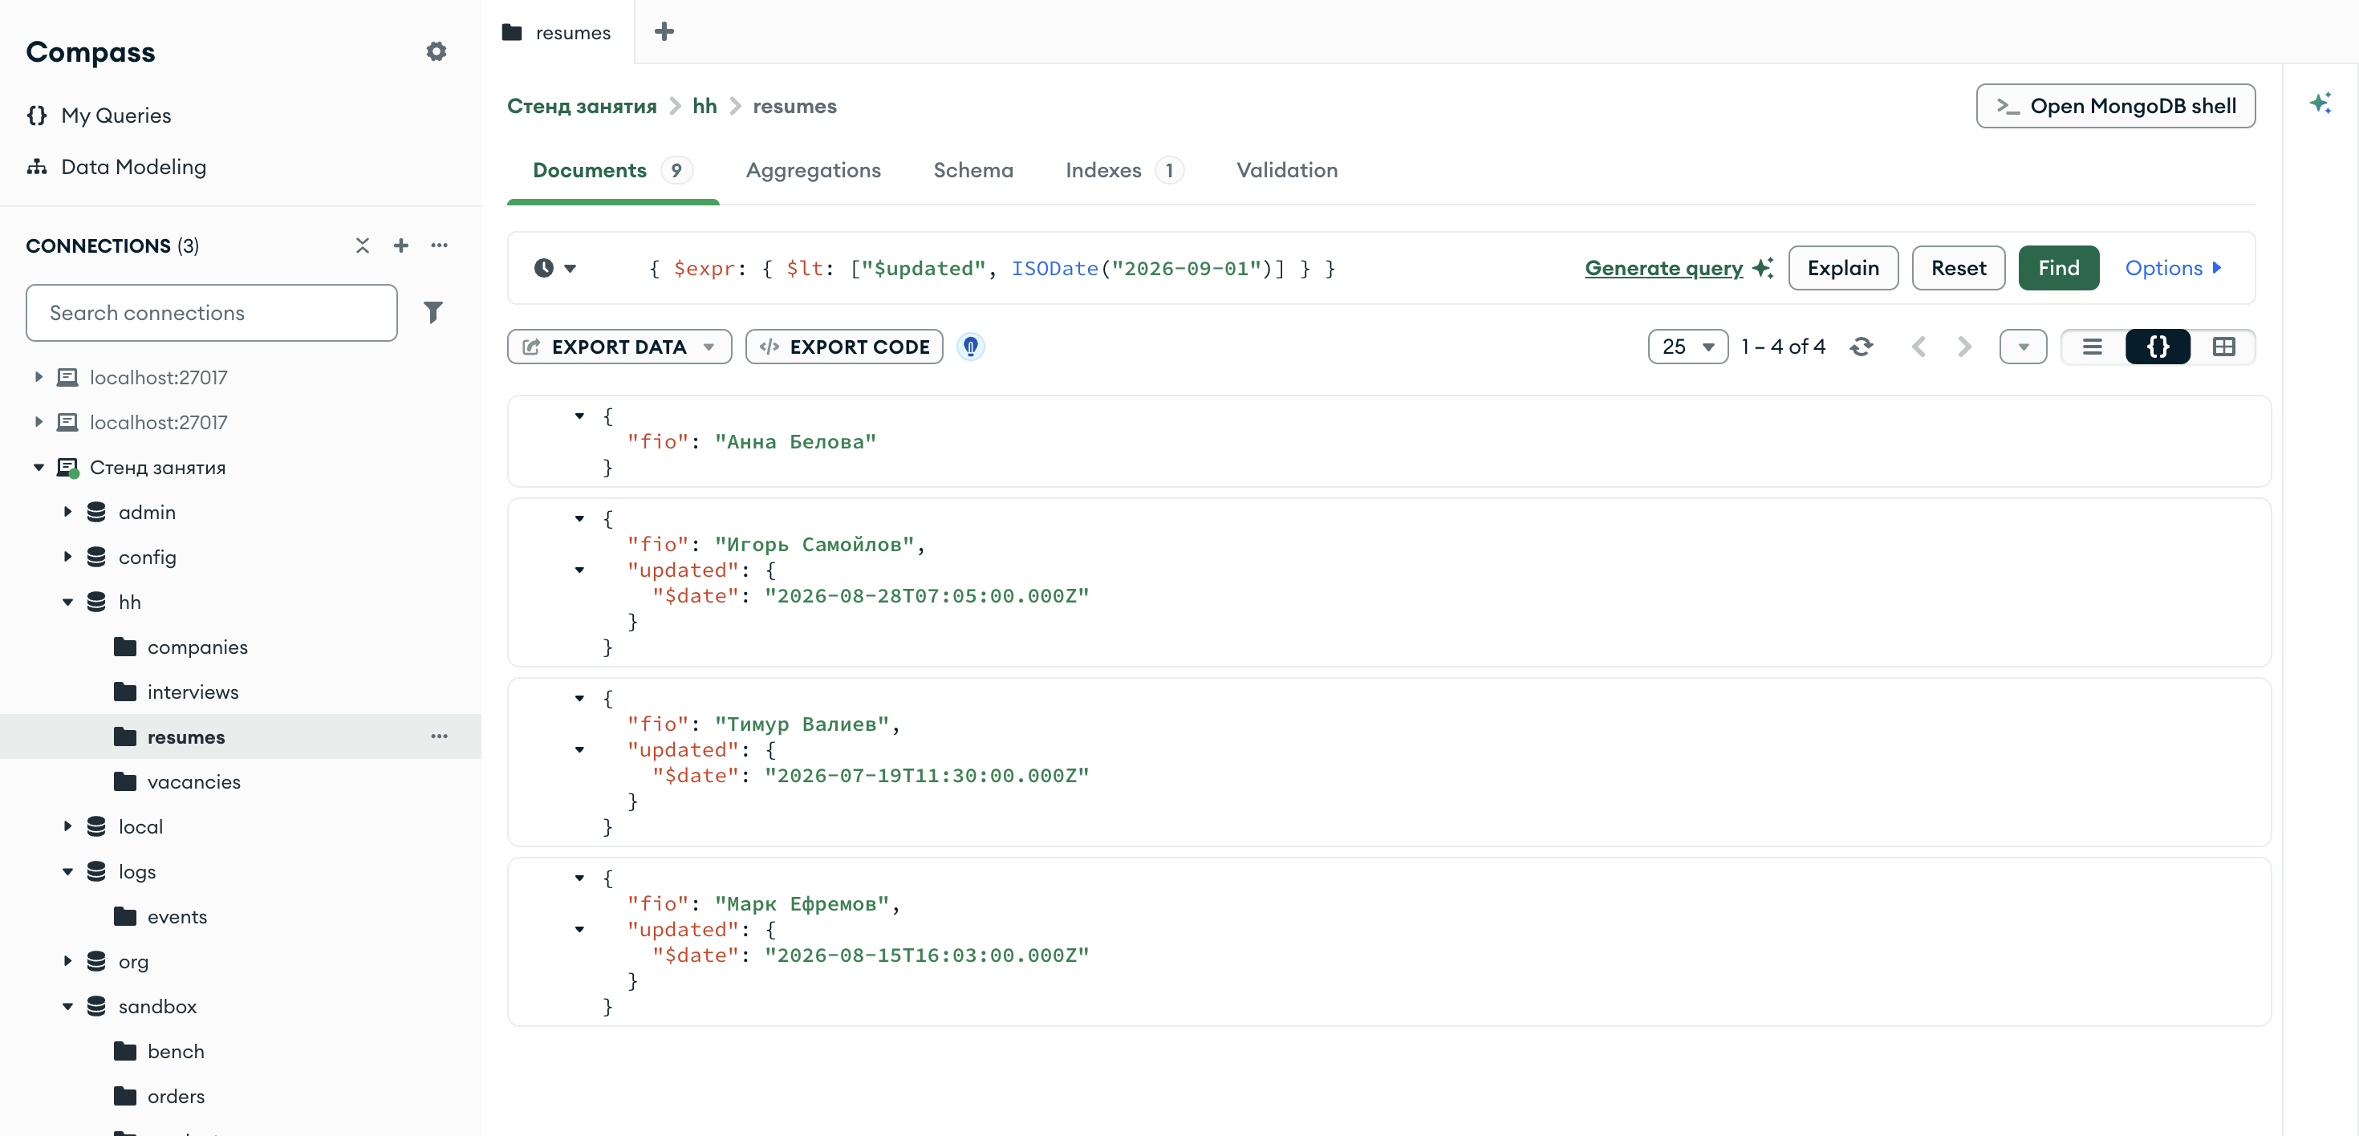2359x1136 pixels.
Task: Switch to JSON view
Action: [x=2158, y=347]
